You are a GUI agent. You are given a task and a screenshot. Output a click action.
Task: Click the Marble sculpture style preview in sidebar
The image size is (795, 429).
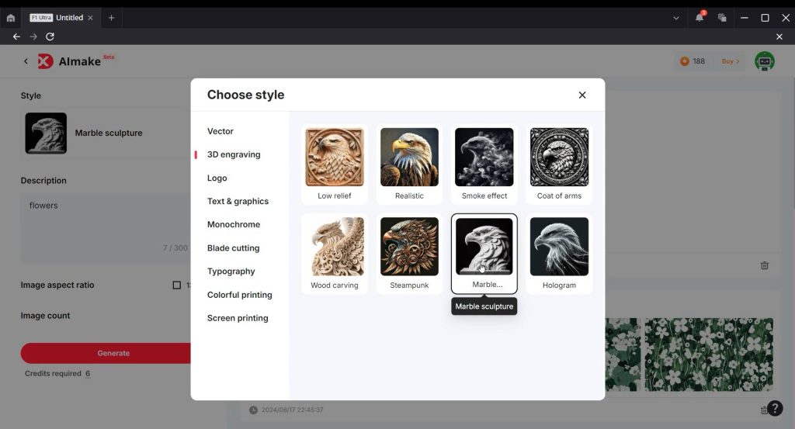[x=46, y=133]
